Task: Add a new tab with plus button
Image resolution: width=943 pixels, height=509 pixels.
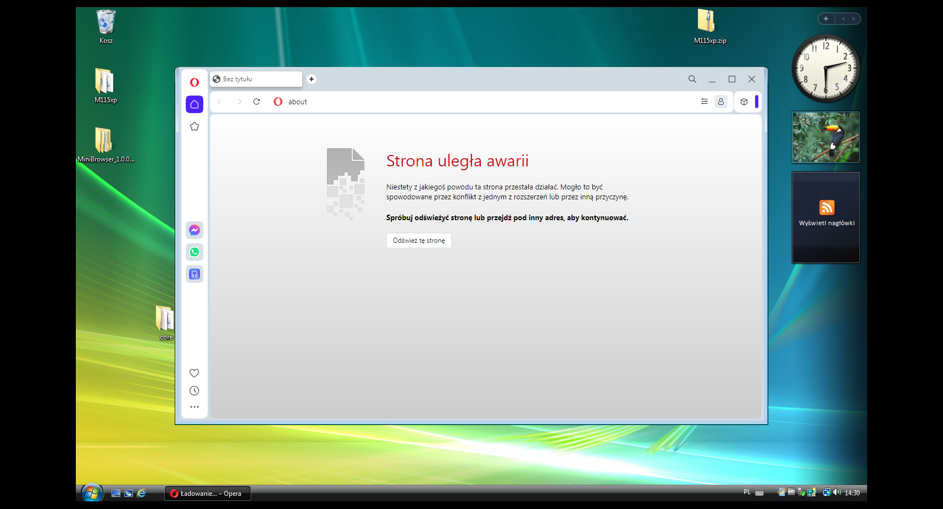Action: click(312, 79)
